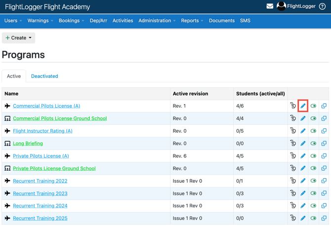Deactivate Commercial Pilots License Ground School toggle
The width and height of the screenshot is (331, 226).
coord(313,118)
